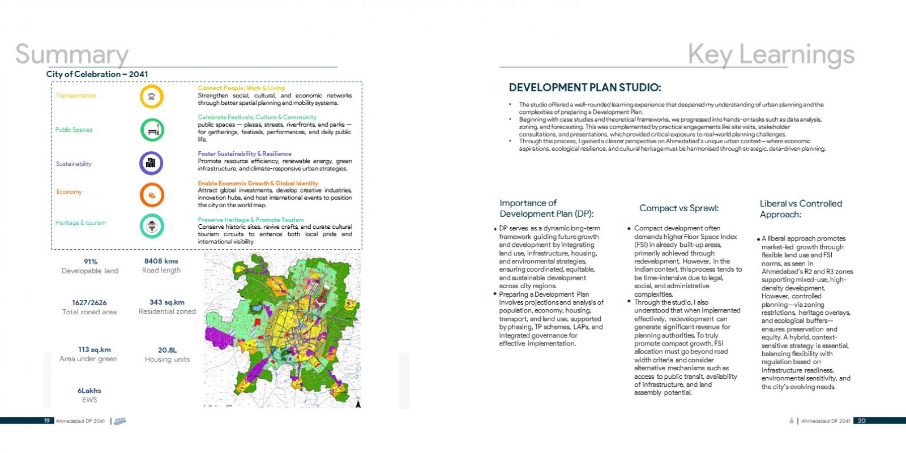The width and height of the screenshot is (906, 453).
Task: Click the orange Economy circle icon
Action: [152, 195]
